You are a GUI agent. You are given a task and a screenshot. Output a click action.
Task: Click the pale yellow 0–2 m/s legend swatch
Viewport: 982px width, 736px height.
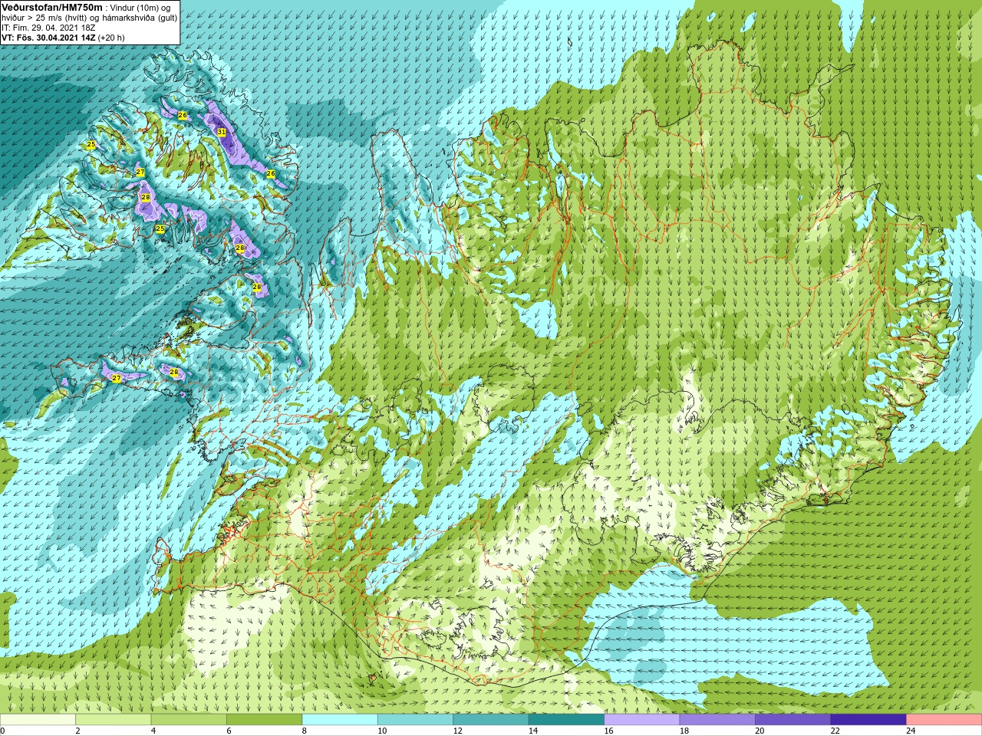point(38,720)
